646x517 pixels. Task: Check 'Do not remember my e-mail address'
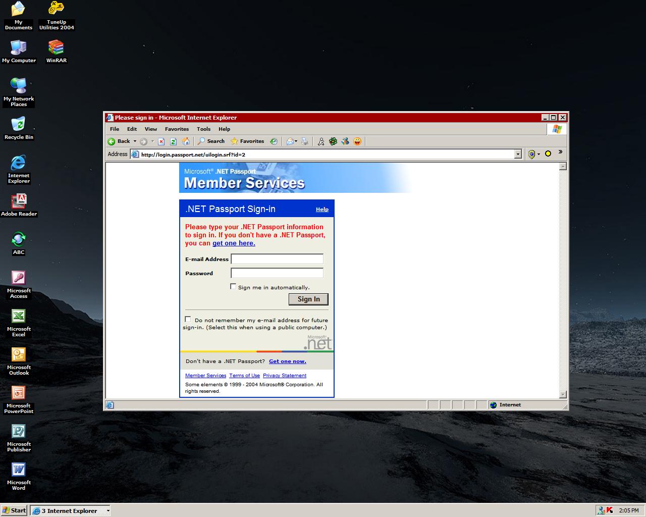(188, 319)
